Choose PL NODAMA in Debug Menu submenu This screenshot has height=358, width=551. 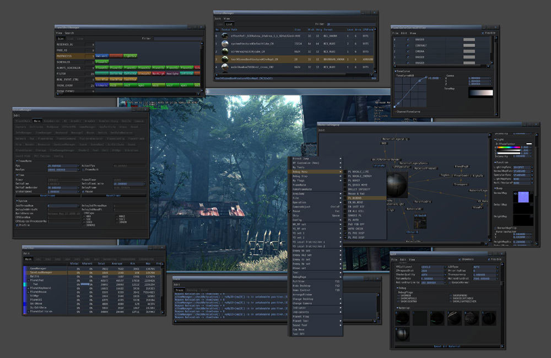click(x=358, y=198)
